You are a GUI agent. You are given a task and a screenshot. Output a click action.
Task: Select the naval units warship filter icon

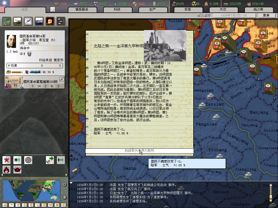(39, 21)
